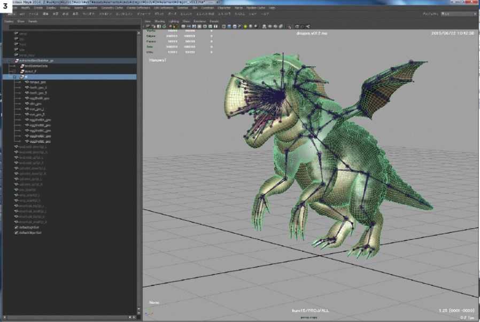This screenshot has height=322, width=480.
Task: Toggle the Resolution Gate icon
Action: (194, 27)
